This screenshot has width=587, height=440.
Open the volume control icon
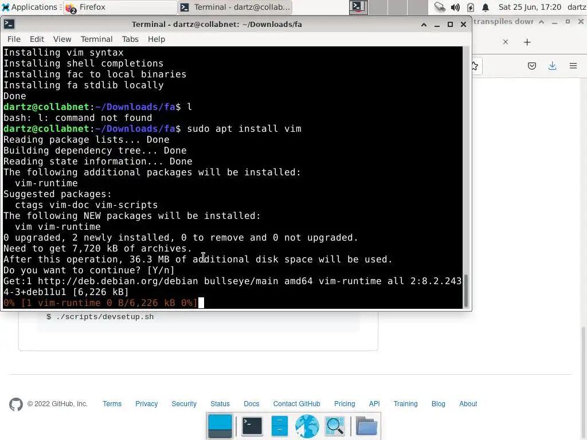pyautogui.click(x=455, y=7)
